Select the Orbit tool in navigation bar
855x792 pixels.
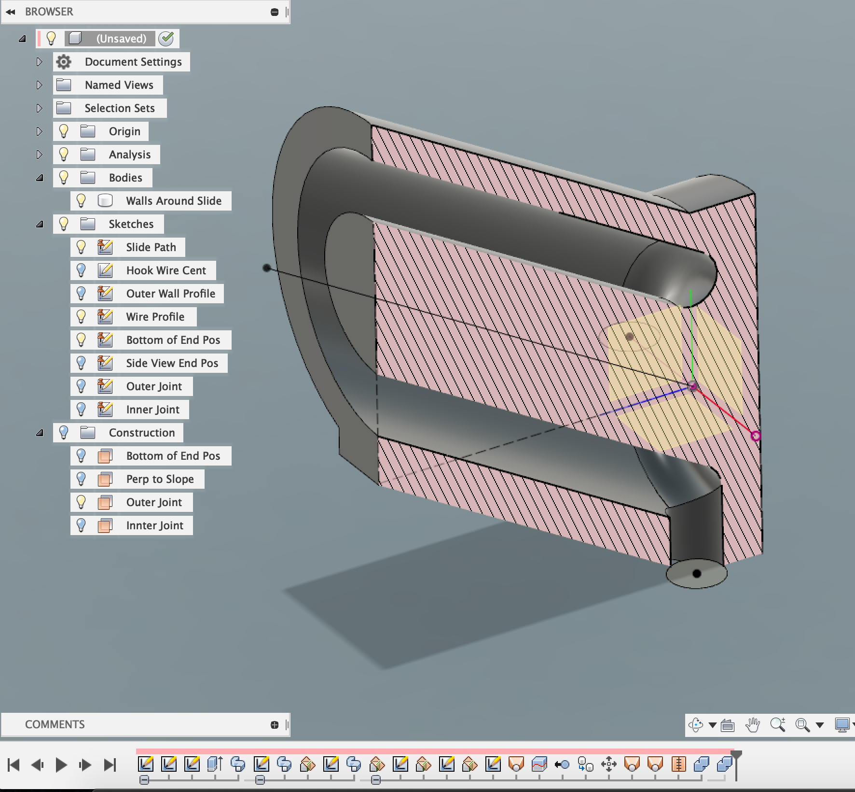click(x=696, y=724)
